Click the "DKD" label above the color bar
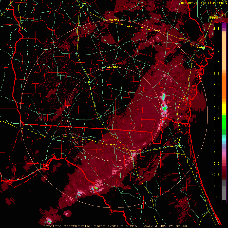Viewport: 228px width, 228px height. (x=223, y=15)
